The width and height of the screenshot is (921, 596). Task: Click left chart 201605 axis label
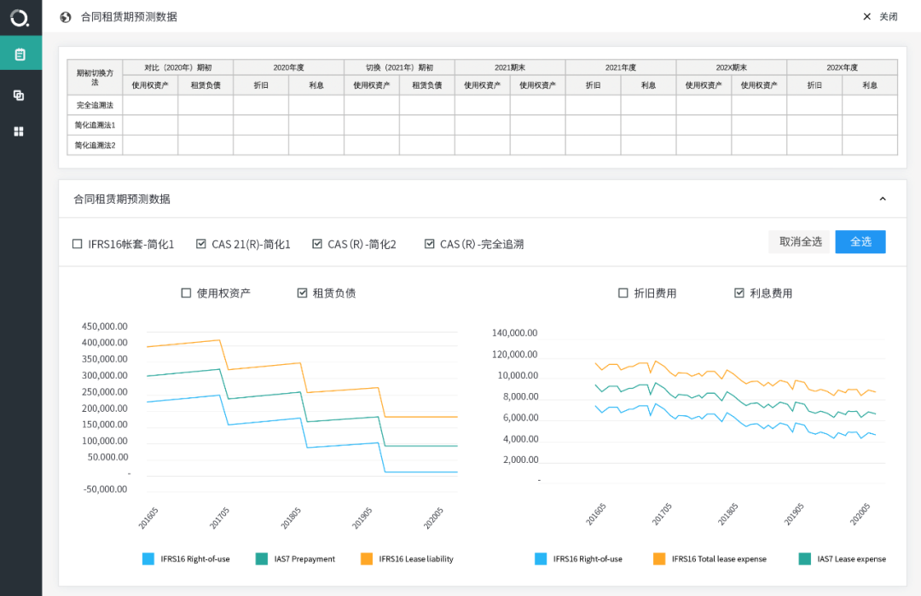pos(148,518)
